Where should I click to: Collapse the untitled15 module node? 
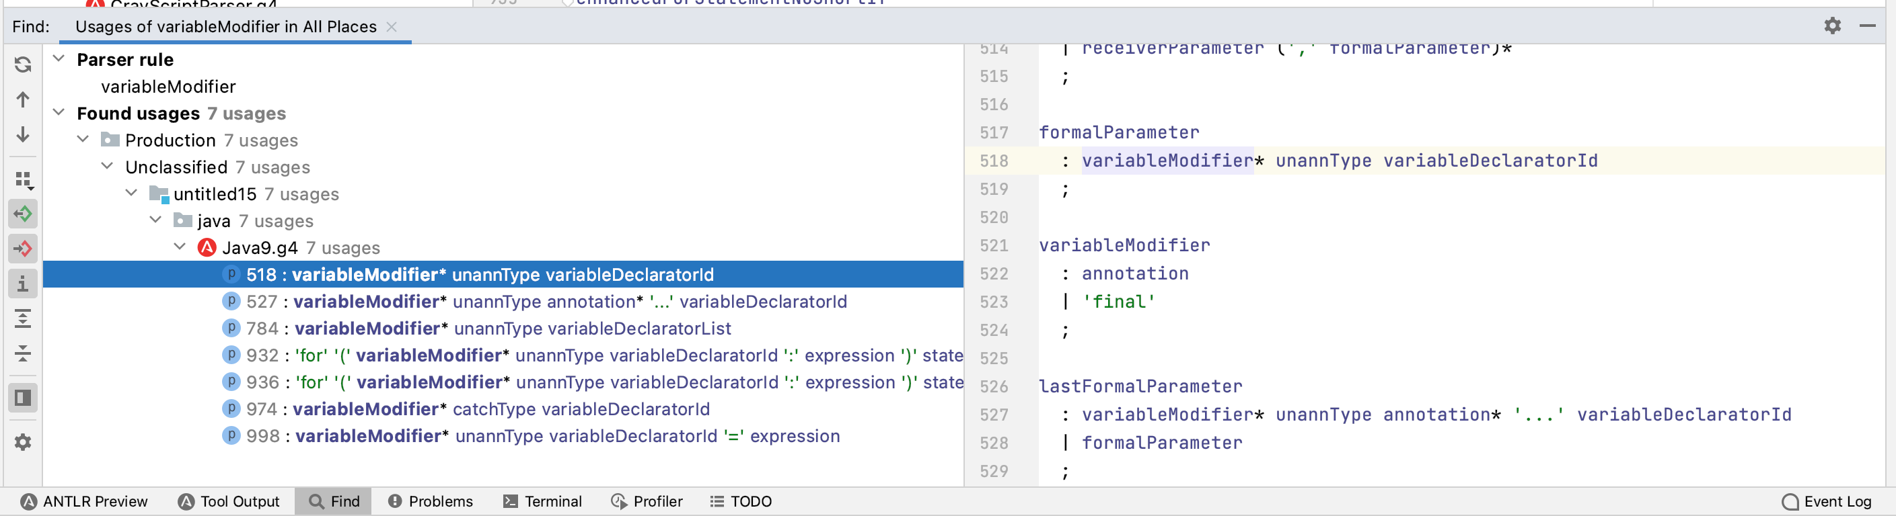(132, 193)
